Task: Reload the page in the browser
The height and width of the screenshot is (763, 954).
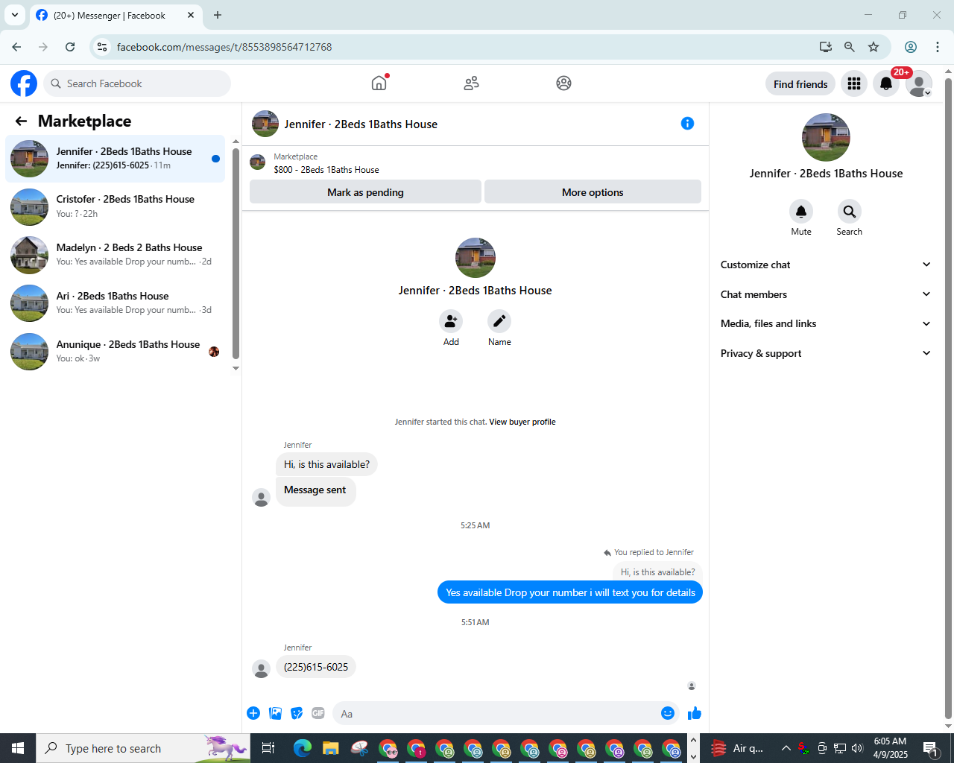Action: point(70,47)
